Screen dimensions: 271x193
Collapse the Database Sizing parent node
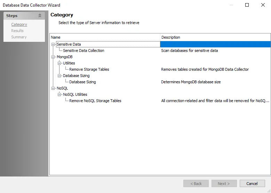click(59, 76)
